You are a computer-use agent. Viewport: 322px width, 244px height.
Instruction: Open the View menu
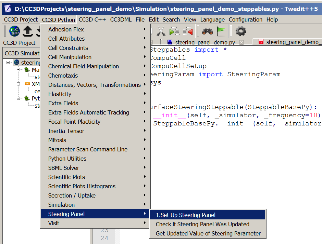pos(190,19)
